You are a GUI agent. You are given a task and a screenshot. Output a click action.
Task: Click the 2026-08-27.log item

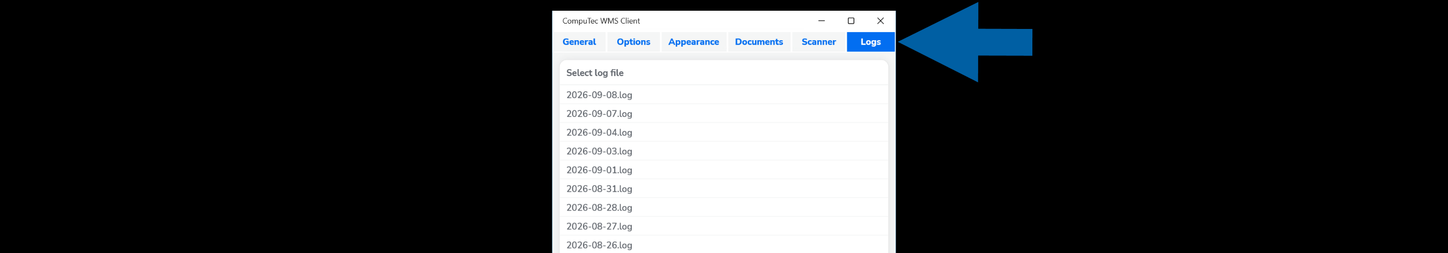click(x=723, y=227)
